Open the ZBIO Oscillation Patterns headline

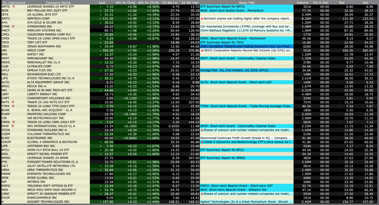pyautogui.click(x=246, y=46)
